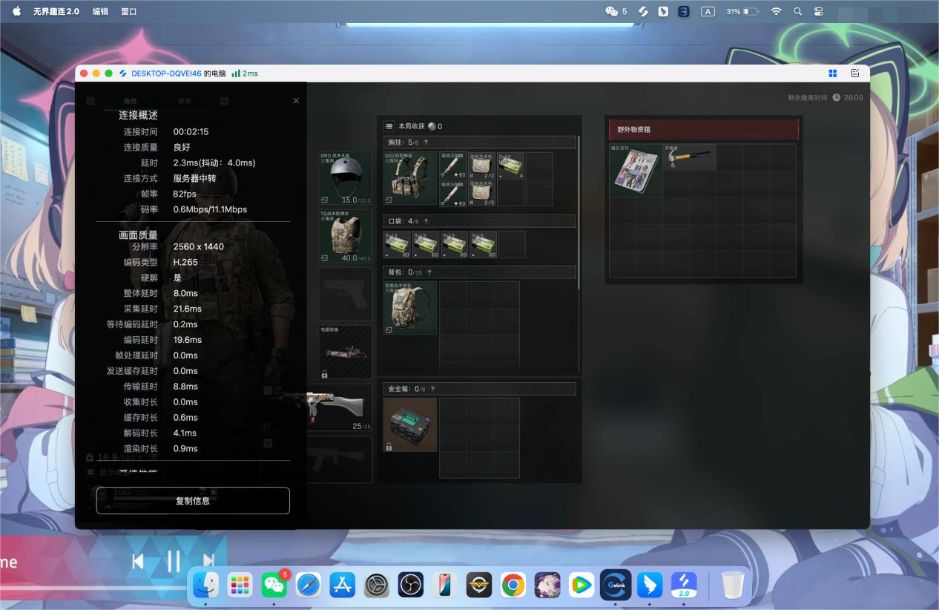The image size is (939, 610).
Task: Expand the 口袋 pocket section header
Action: click(x=479, y=221)
